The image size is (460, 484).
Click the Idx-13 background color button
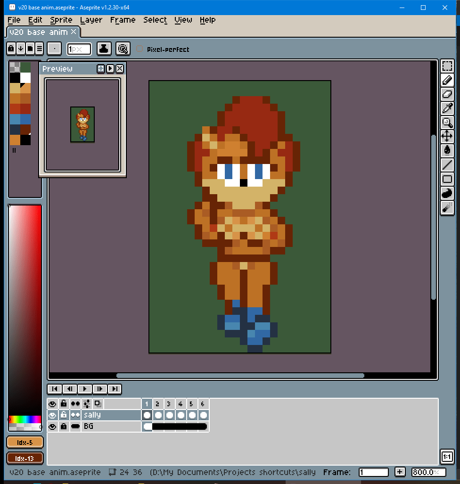[25, 458]
